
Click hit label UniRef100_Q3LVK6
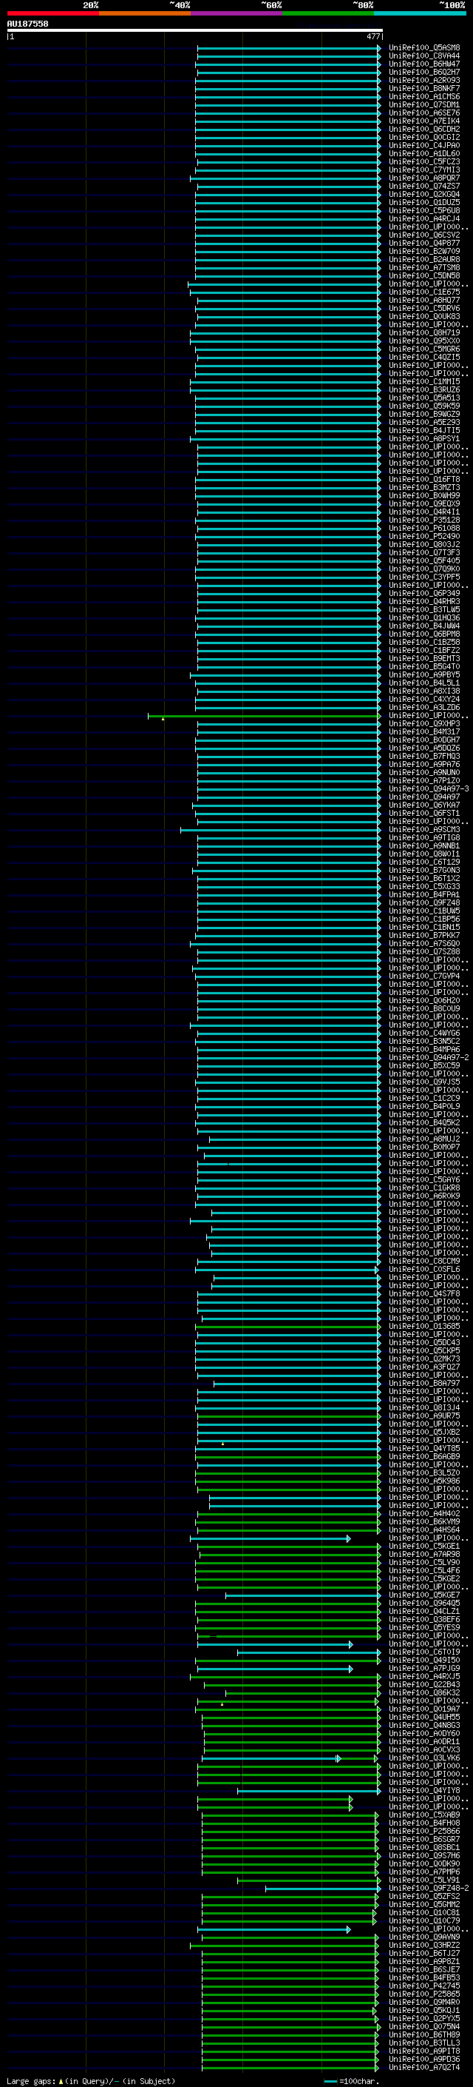point(424,1758)
